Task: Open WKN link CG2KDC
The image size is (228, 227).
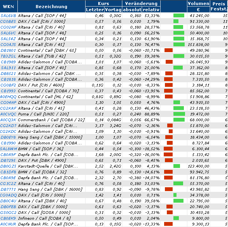Action: pos(8,132)
